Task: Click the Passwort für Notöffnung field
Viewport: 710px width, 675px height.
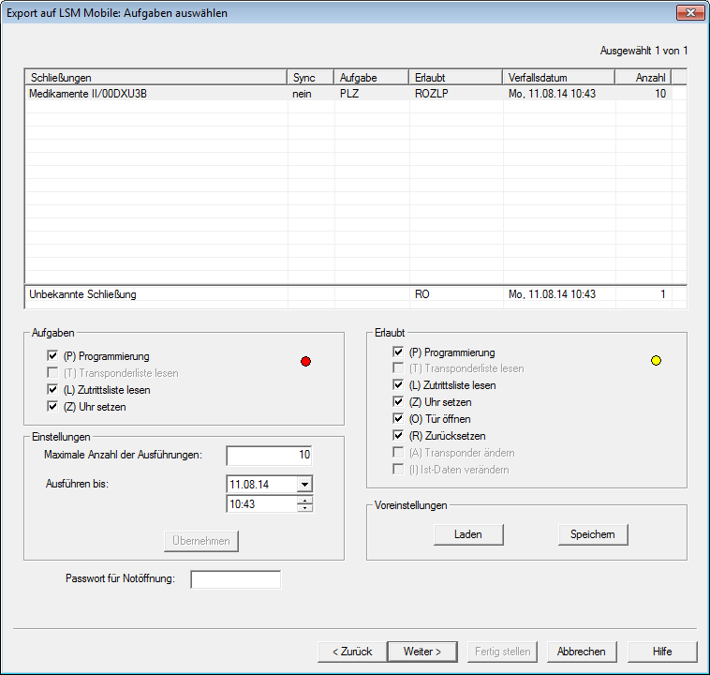Action: 235,579
